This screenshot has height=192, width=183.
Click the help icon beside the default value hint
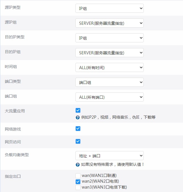point(78,164)
